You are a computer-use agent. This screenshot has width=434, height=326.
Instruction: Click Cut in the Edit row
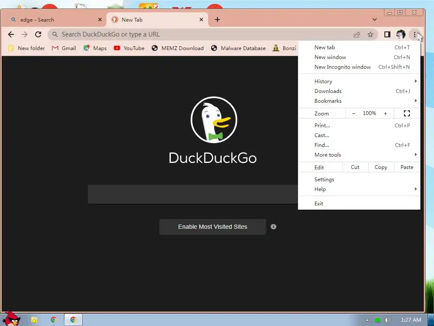tap(355, 167)
